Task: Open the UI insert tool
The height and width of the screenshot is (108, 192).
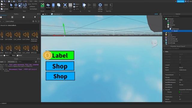Action: (59, 6)
